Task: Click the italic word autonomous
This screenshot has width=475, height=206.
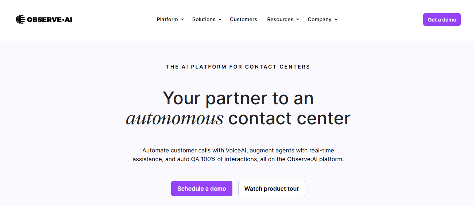Action: click(175, 118)
